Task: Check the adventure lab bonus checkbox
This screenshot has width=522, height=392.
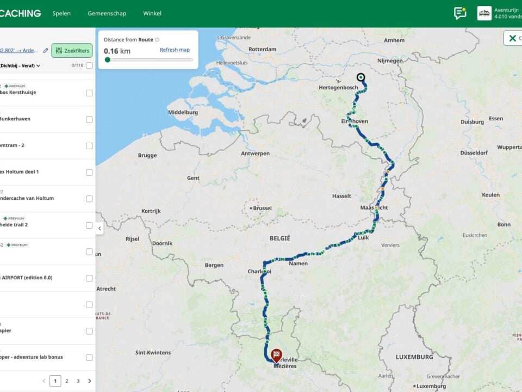Action: 89,357
